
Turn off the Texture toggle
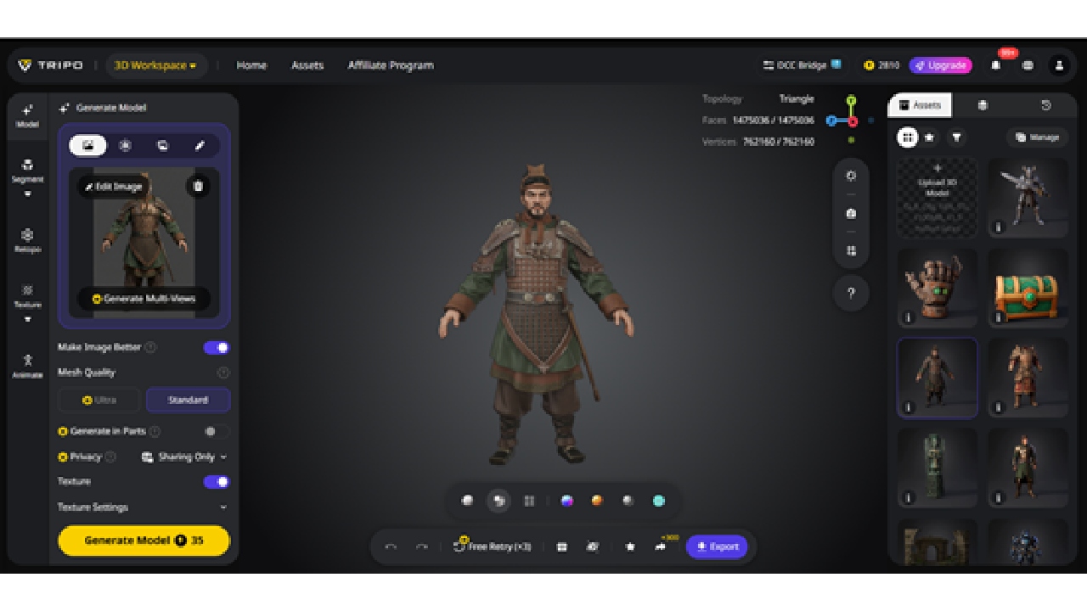[x=216, y=482]
